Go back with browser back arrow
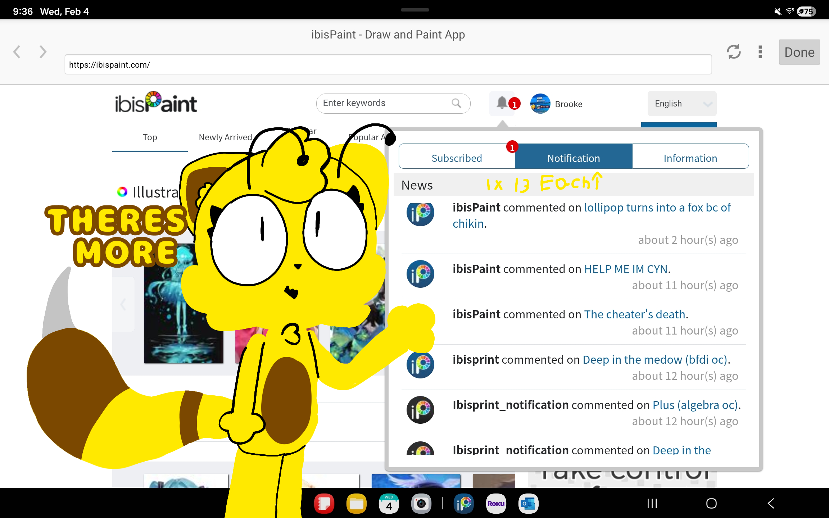829x518 pixels. (17, 52)
